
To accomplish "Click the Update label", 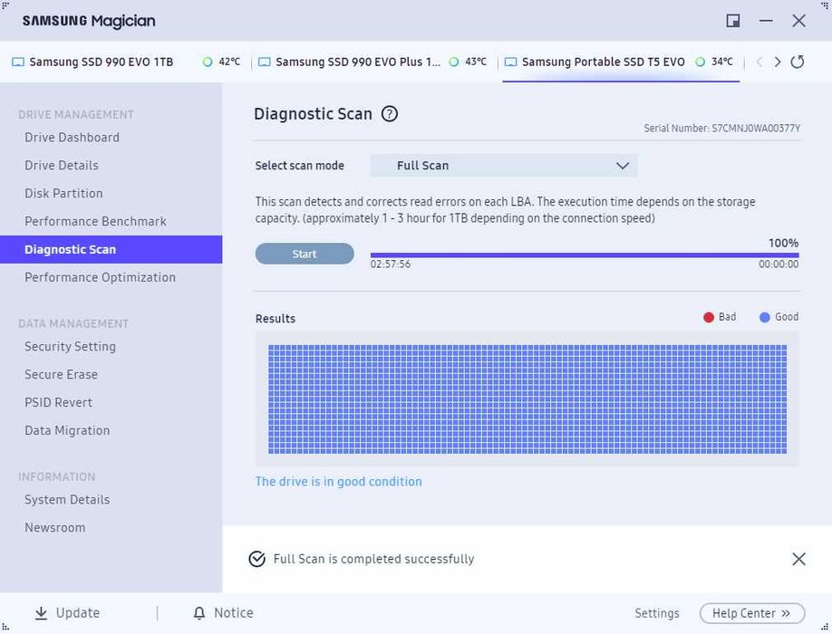I will pos(78,613).
